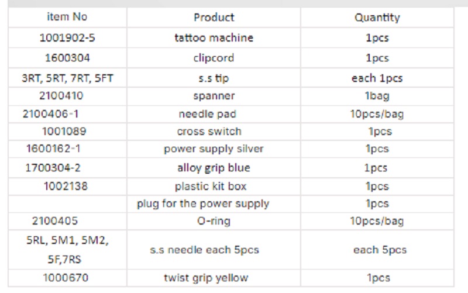The height and width of the screenshot is (293, 468).
Task: Select the "alloy grip blue" cell
Action: click(x=214, y=168)
